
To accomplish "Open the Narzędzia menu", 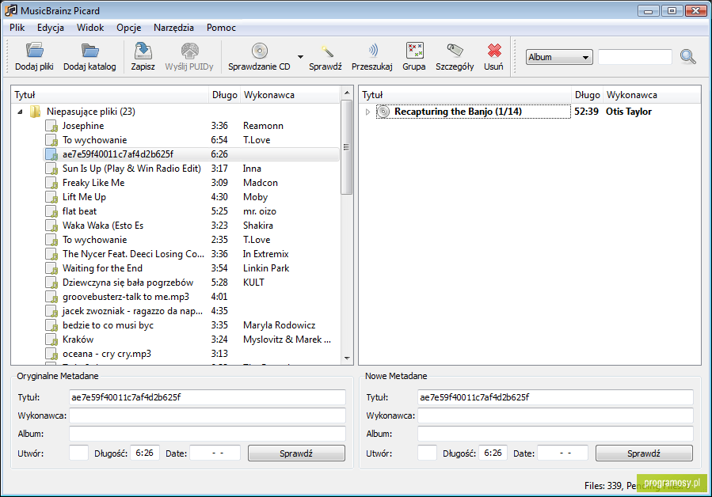I will pyautogui.click(x=174, y=28).
